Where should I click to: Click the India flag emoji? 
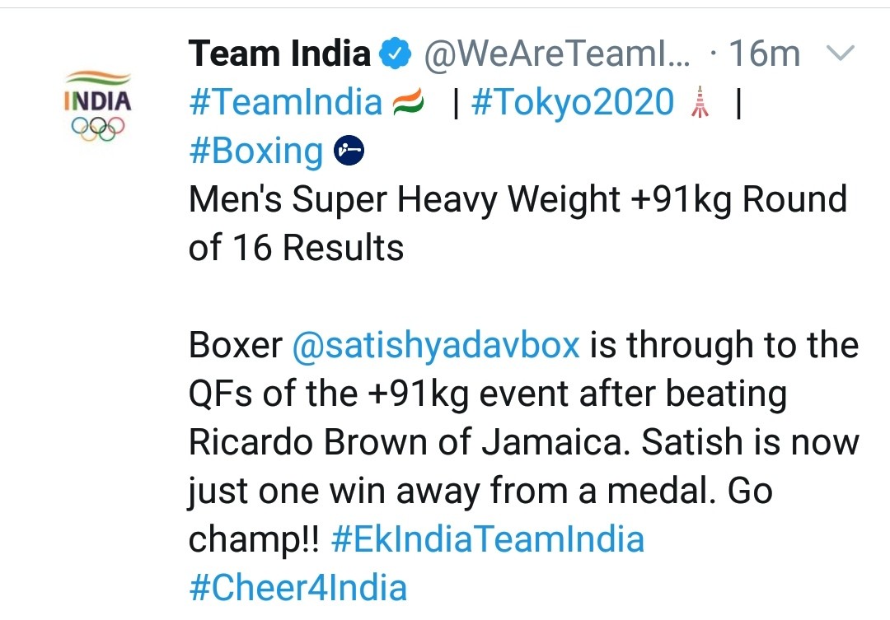(408, 103)
